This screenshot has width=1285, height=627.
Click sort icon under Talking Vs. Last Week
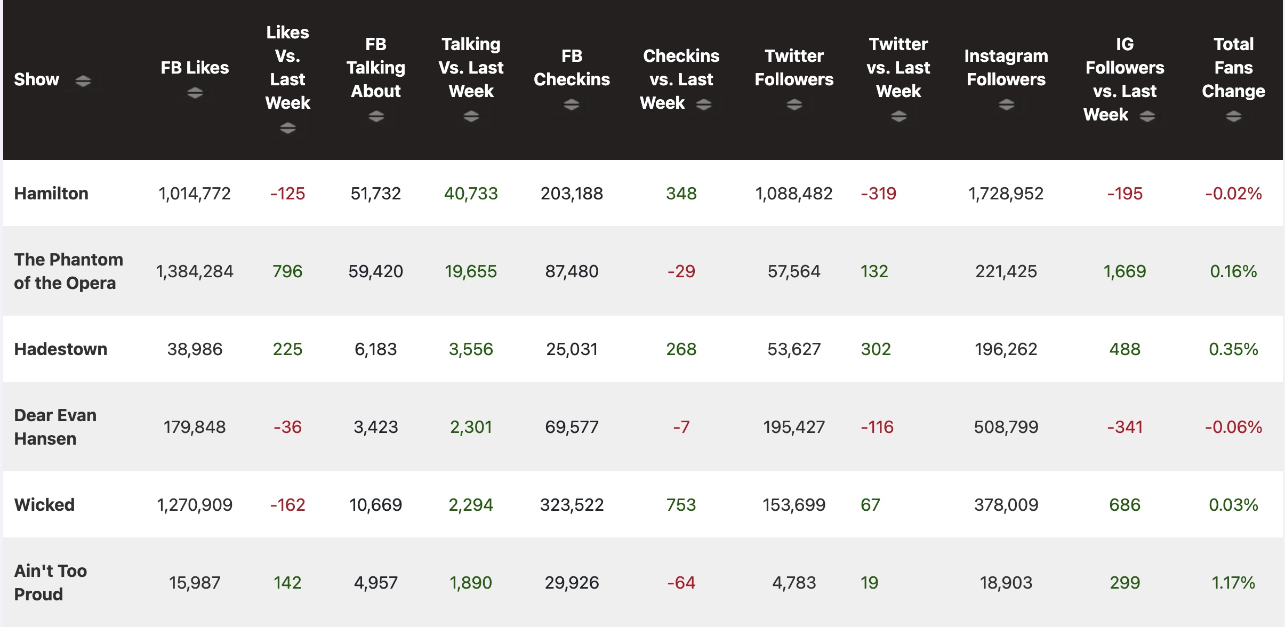coord(471,116)
